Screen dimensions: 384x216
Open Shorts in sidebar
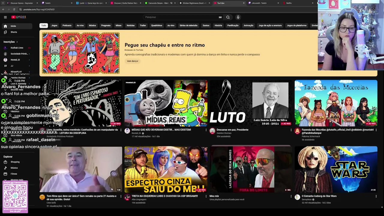(17, 32)
